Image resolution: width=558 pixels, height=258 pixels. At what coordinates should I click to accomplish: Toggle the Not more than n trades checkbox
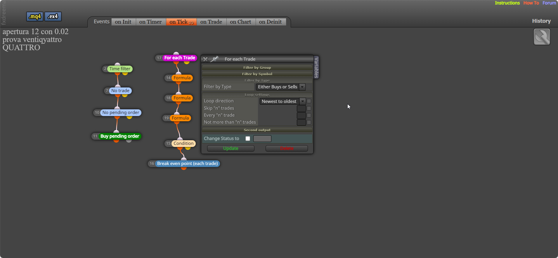point(309,122)
